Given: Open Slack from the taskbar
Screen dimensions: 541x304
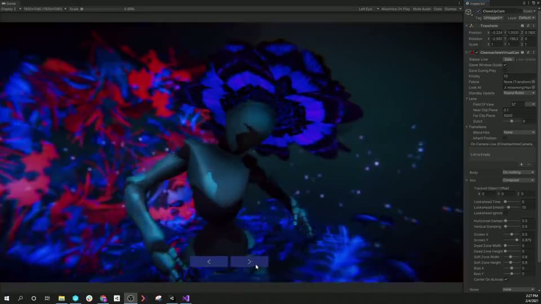Looking at the screenshot, I should tap(89, 298).
